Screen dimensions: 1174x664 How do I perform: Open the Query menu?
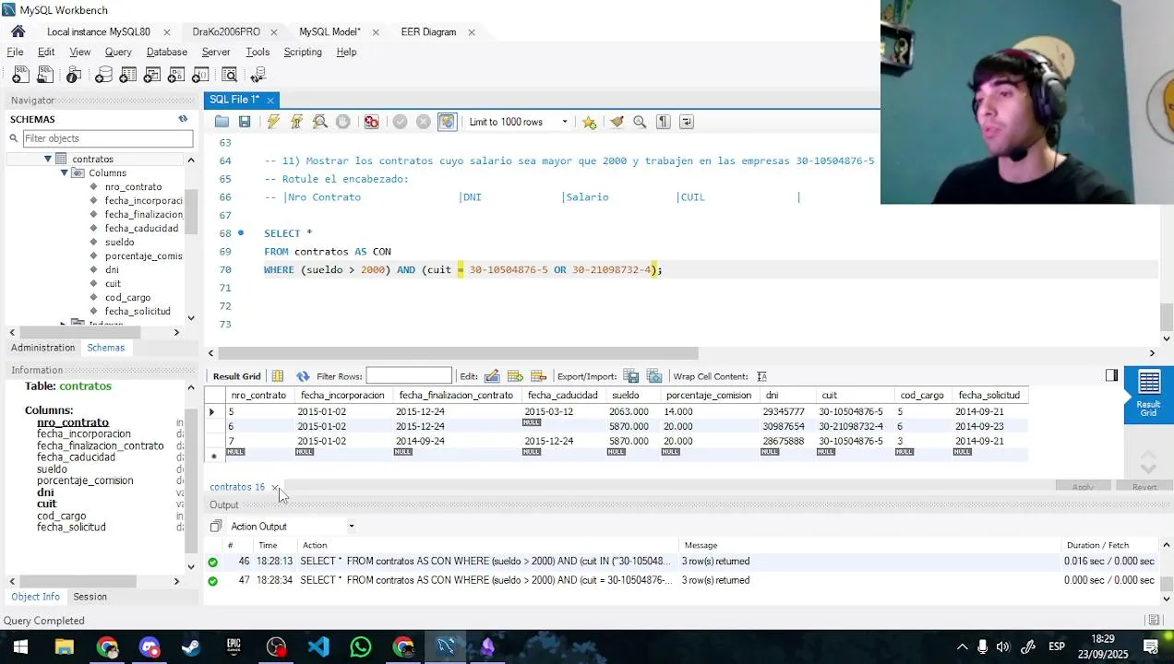[x=118, y=52]
